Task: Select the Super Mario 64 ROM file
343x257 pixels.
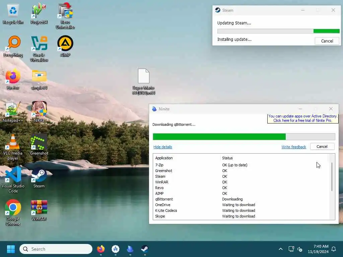Action: coord(143,81)
